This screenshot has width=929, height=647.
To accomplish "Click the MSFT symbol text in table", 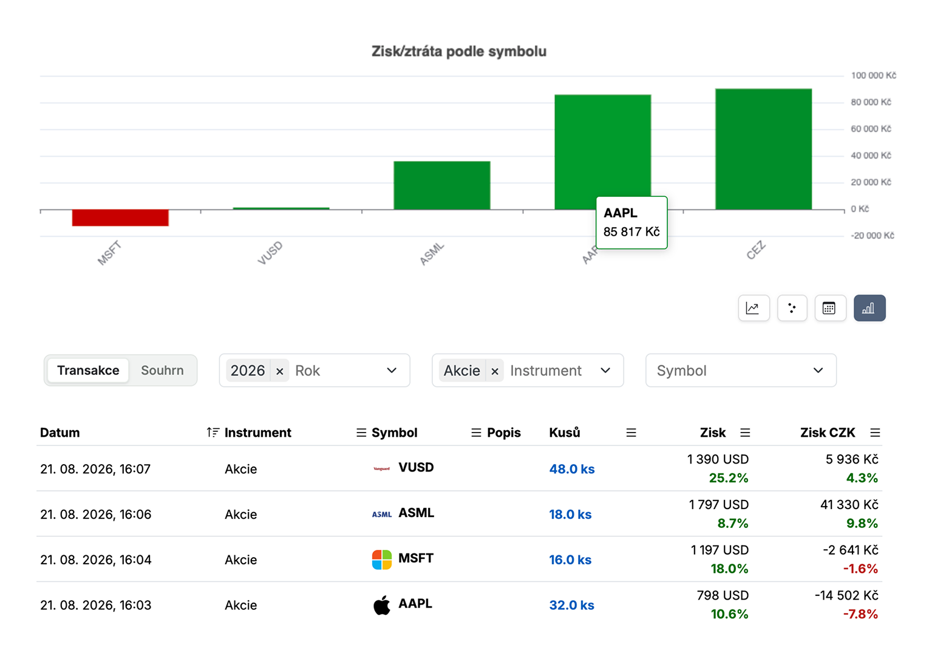I will [x=416, y=558].
